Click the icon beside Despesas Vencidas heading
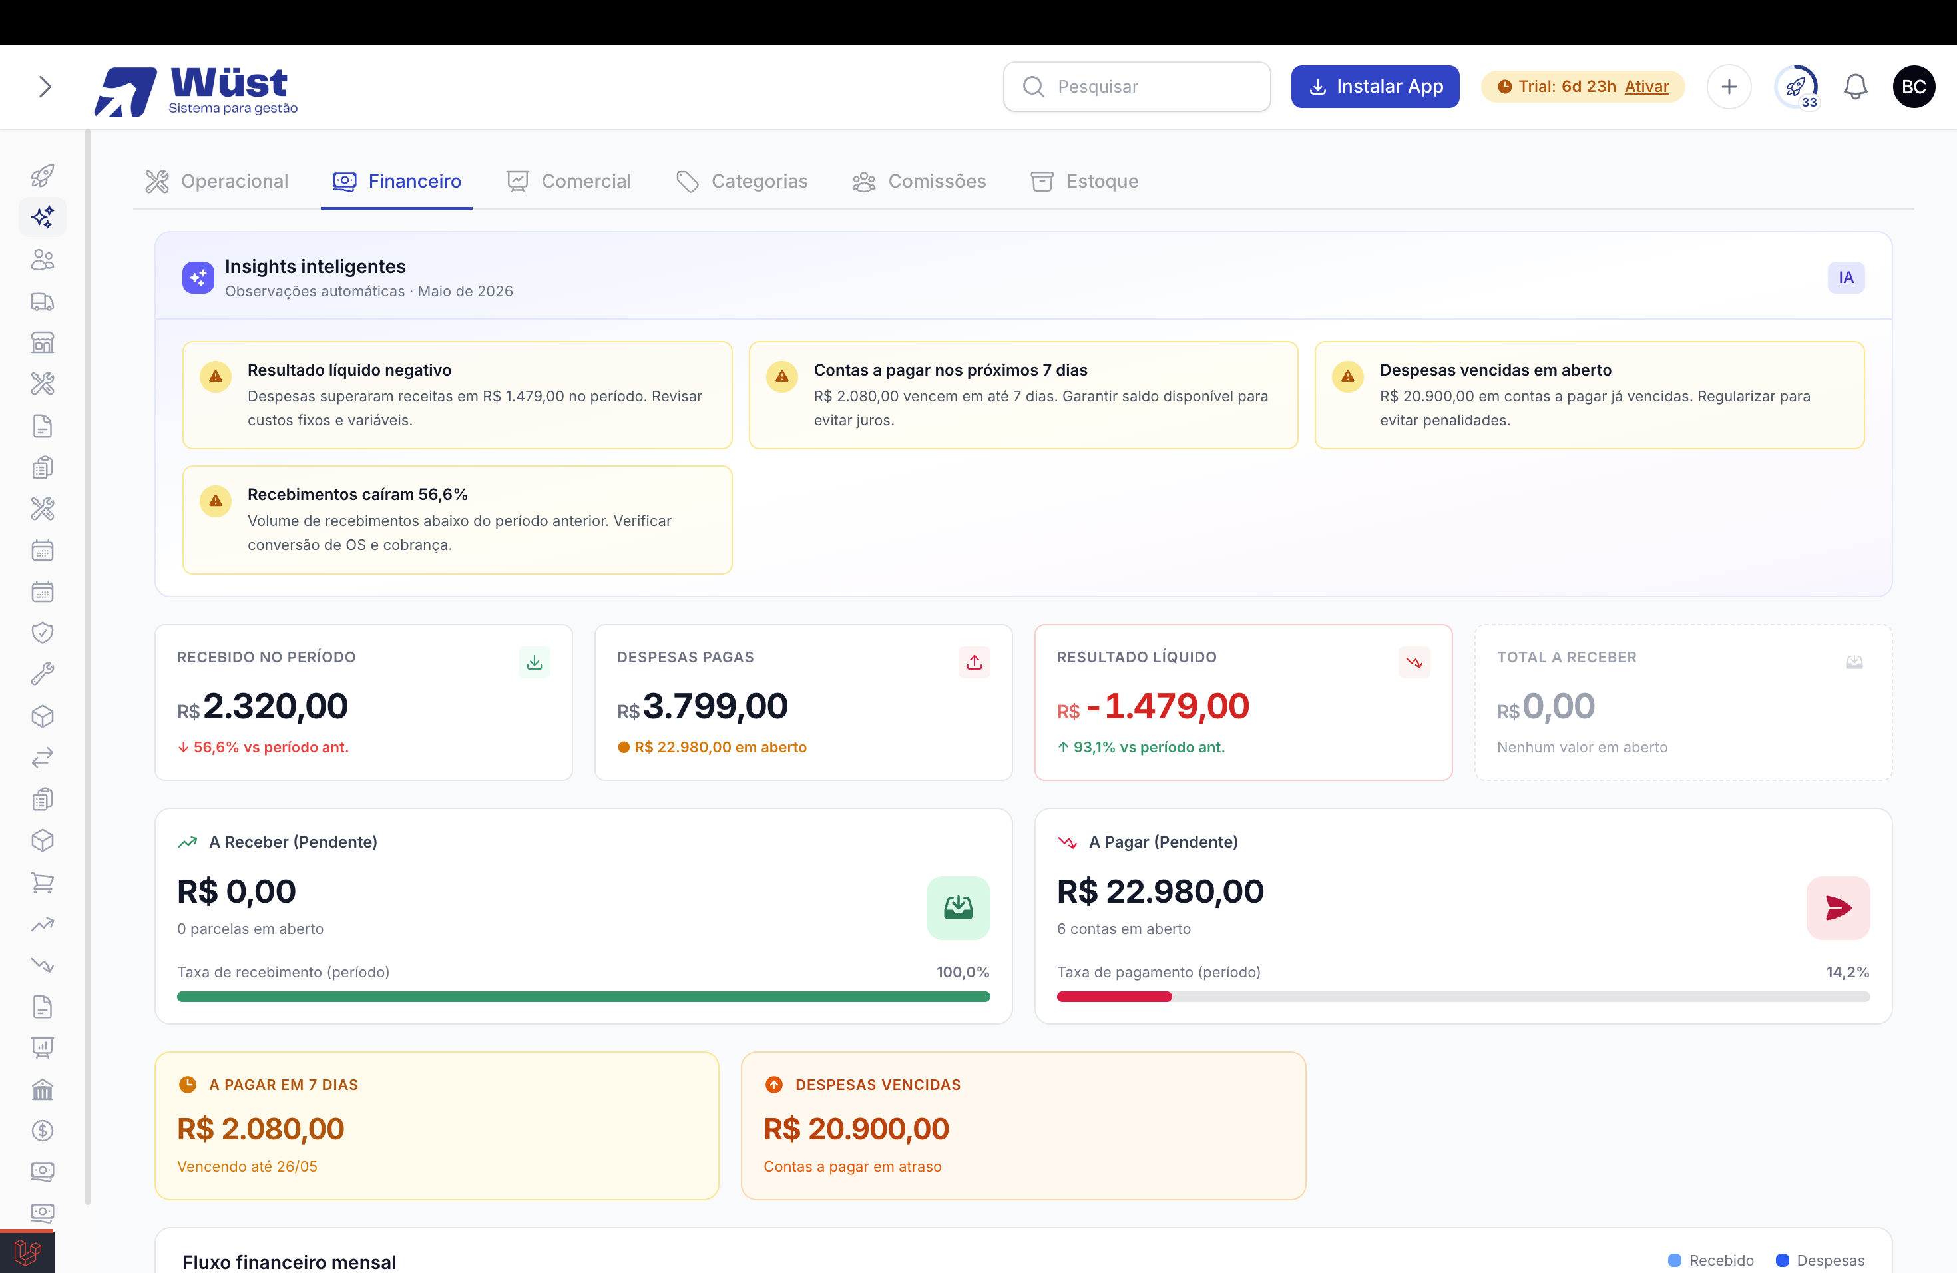 773,1085
